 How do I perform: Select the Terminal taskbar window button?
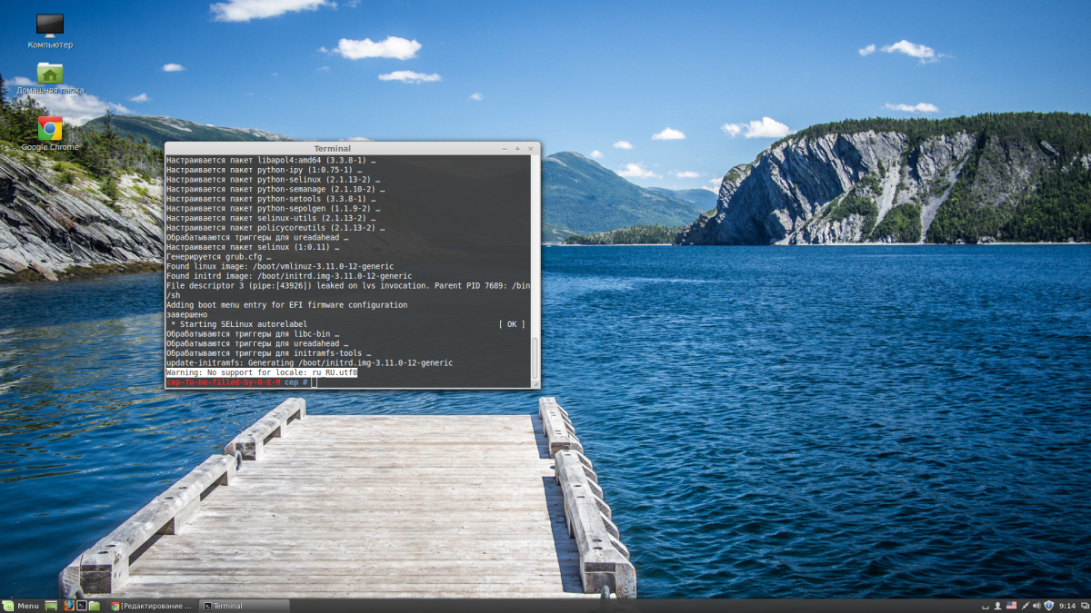[x=244, y=606]
